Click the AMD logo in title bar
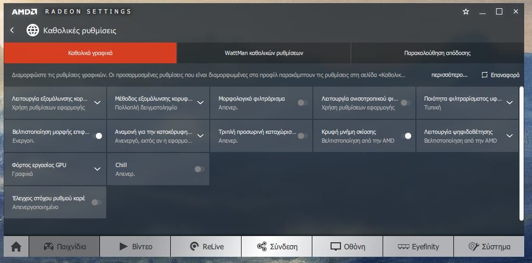 (24, 12)
